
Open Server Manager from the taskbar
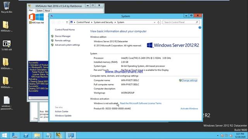click(15, 136)
